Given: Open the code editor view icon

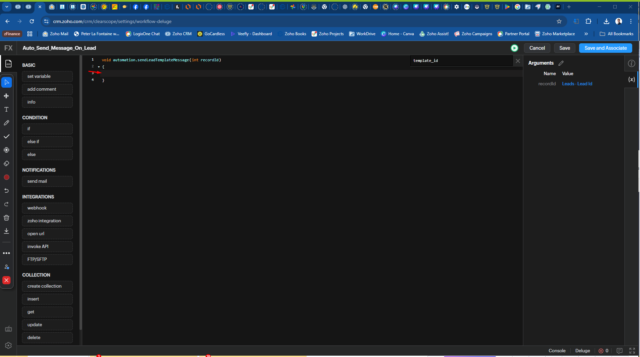Looking at the screenshot, I should (x=8, y=64).
